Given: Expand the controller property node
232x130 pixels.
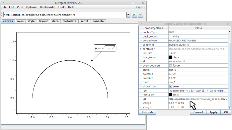Looking at the screenshot, I should coord(141,49).
